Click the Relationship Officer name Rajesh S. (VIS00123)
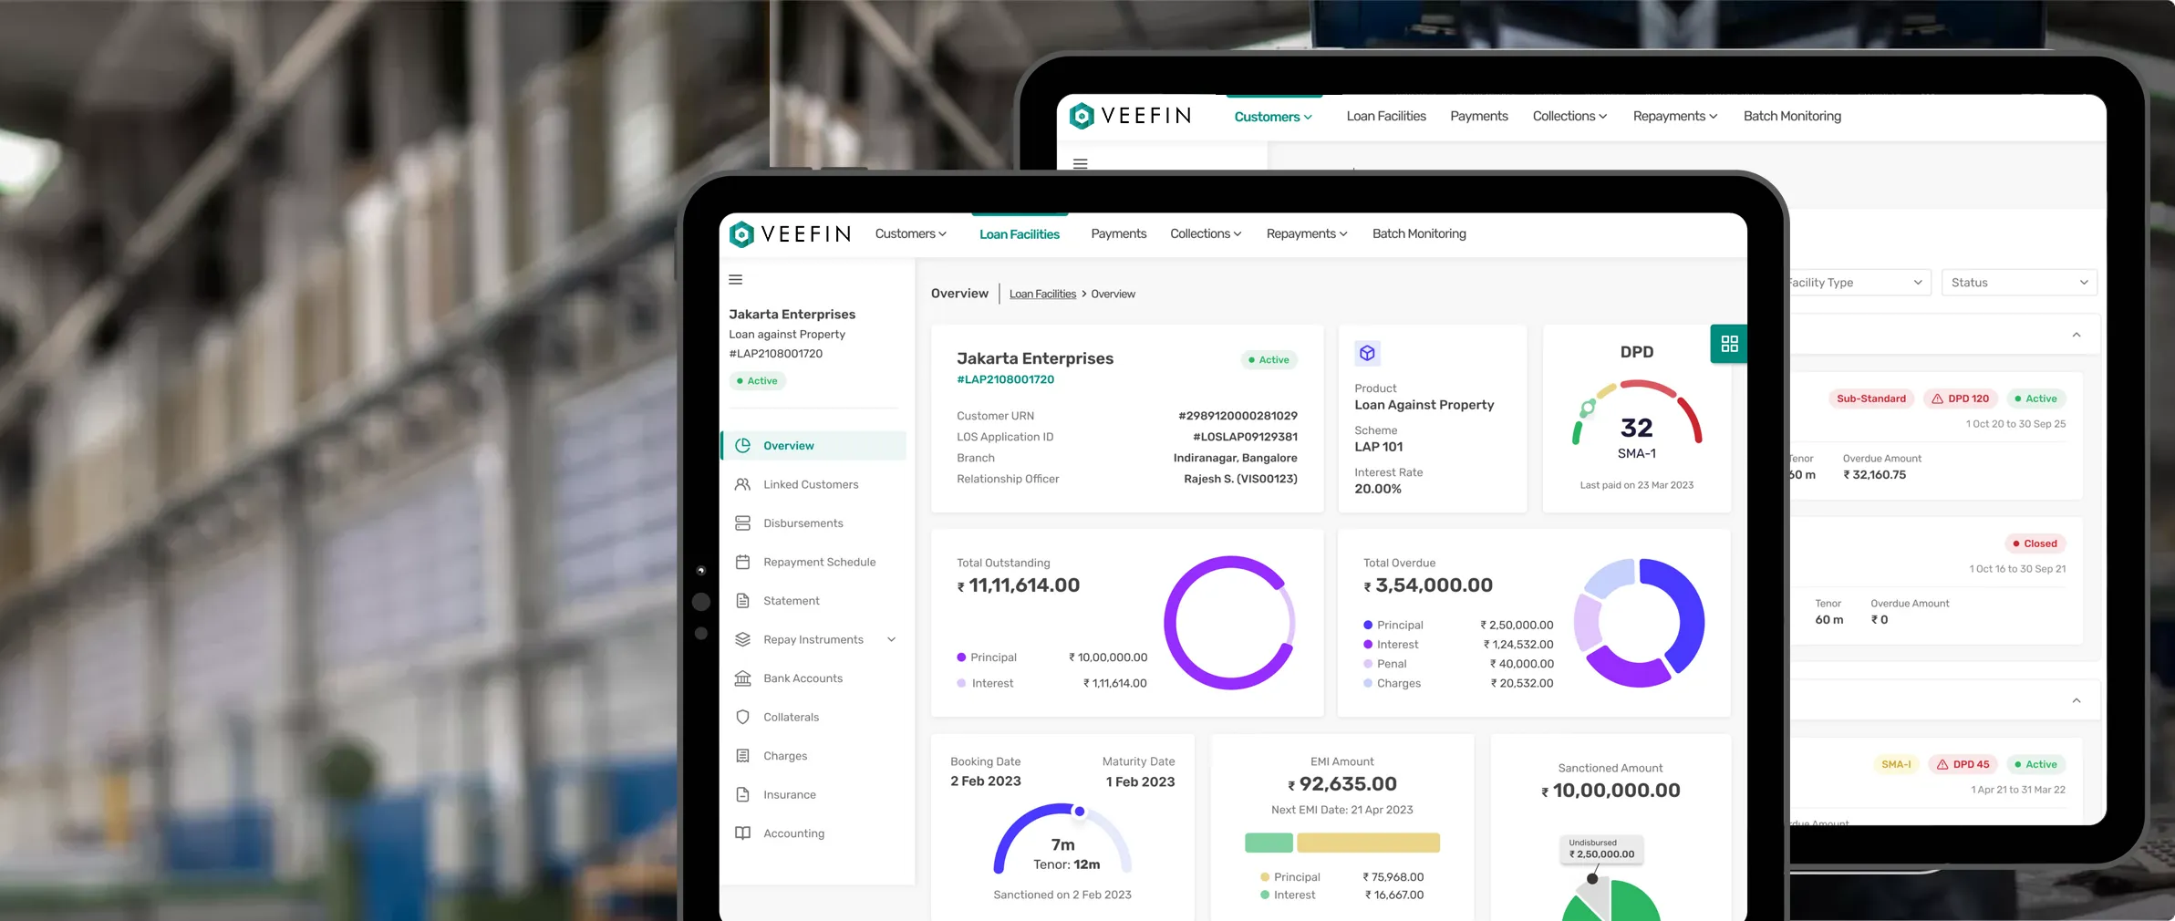This screenshot has width=2175, height=921. click(1240, 479)
